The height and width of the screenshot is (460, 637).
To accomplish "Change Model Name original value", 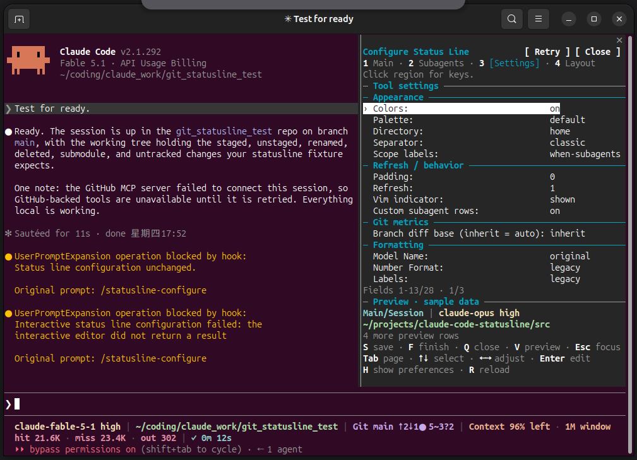I will pyautogui.click(x=569, y=256).
